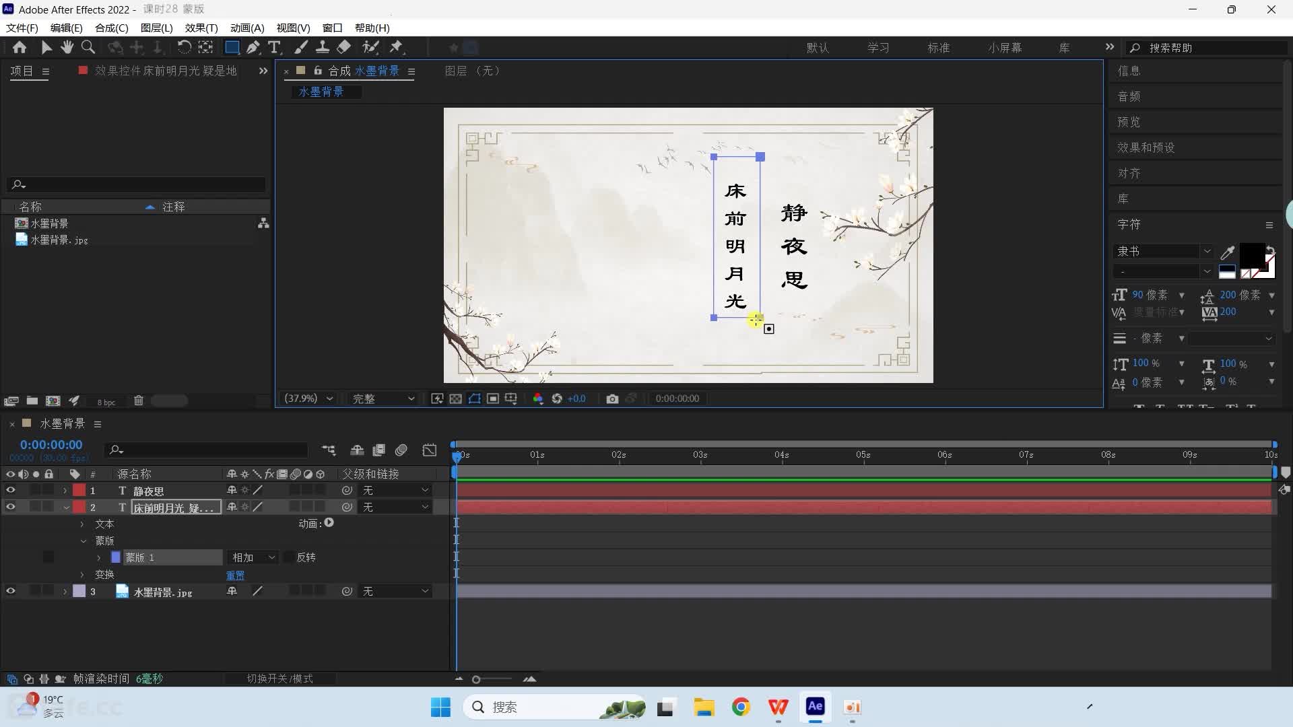Switch to the 项目 panel tab

coord(22,71)
